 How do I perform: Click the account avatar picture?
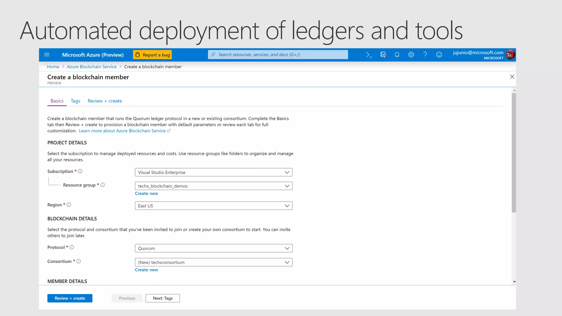point(510,55)
